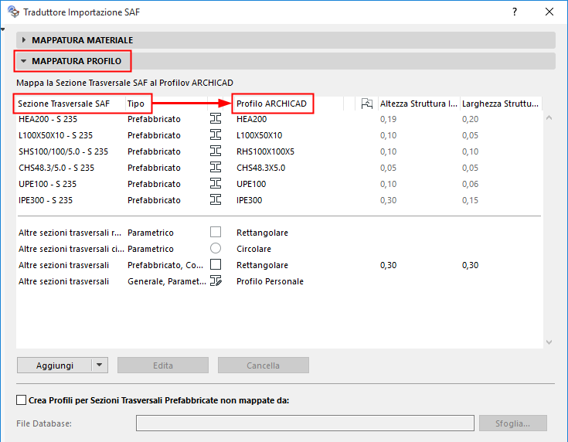The image size is (568, 442).
Task: Click the Profilo ARCHICAD column header
Action: (288, 104)
